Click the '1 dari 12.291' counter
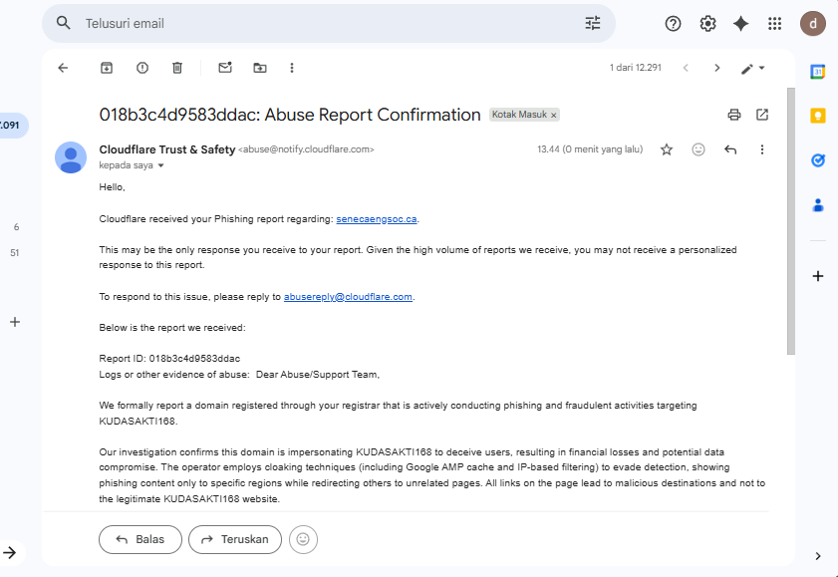 (636, 68)
